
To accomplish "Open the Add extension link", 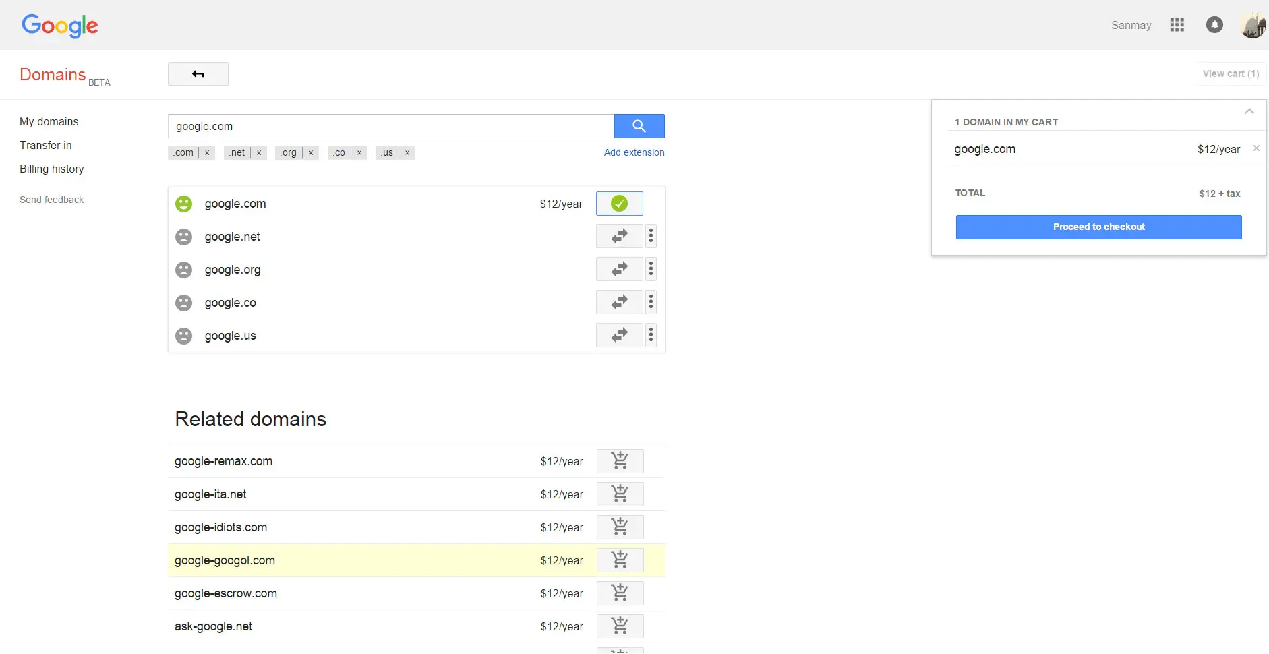I will coord(634,152).
